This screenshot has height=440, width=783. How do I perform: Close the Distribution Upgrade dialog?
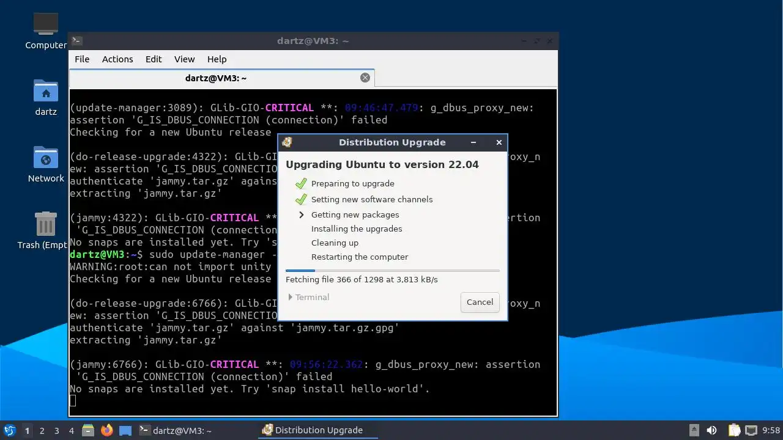point(499,142)
